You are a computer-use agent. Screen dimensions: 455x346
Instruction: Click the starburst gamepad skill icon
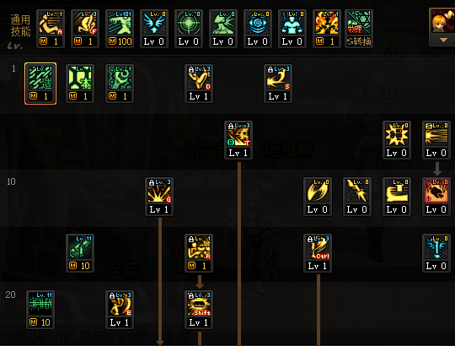[397, 140]
